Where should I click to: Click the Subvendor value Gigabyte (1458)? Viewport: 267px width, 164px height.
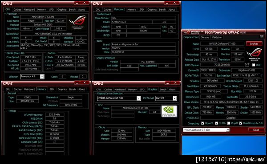point(247,70)
